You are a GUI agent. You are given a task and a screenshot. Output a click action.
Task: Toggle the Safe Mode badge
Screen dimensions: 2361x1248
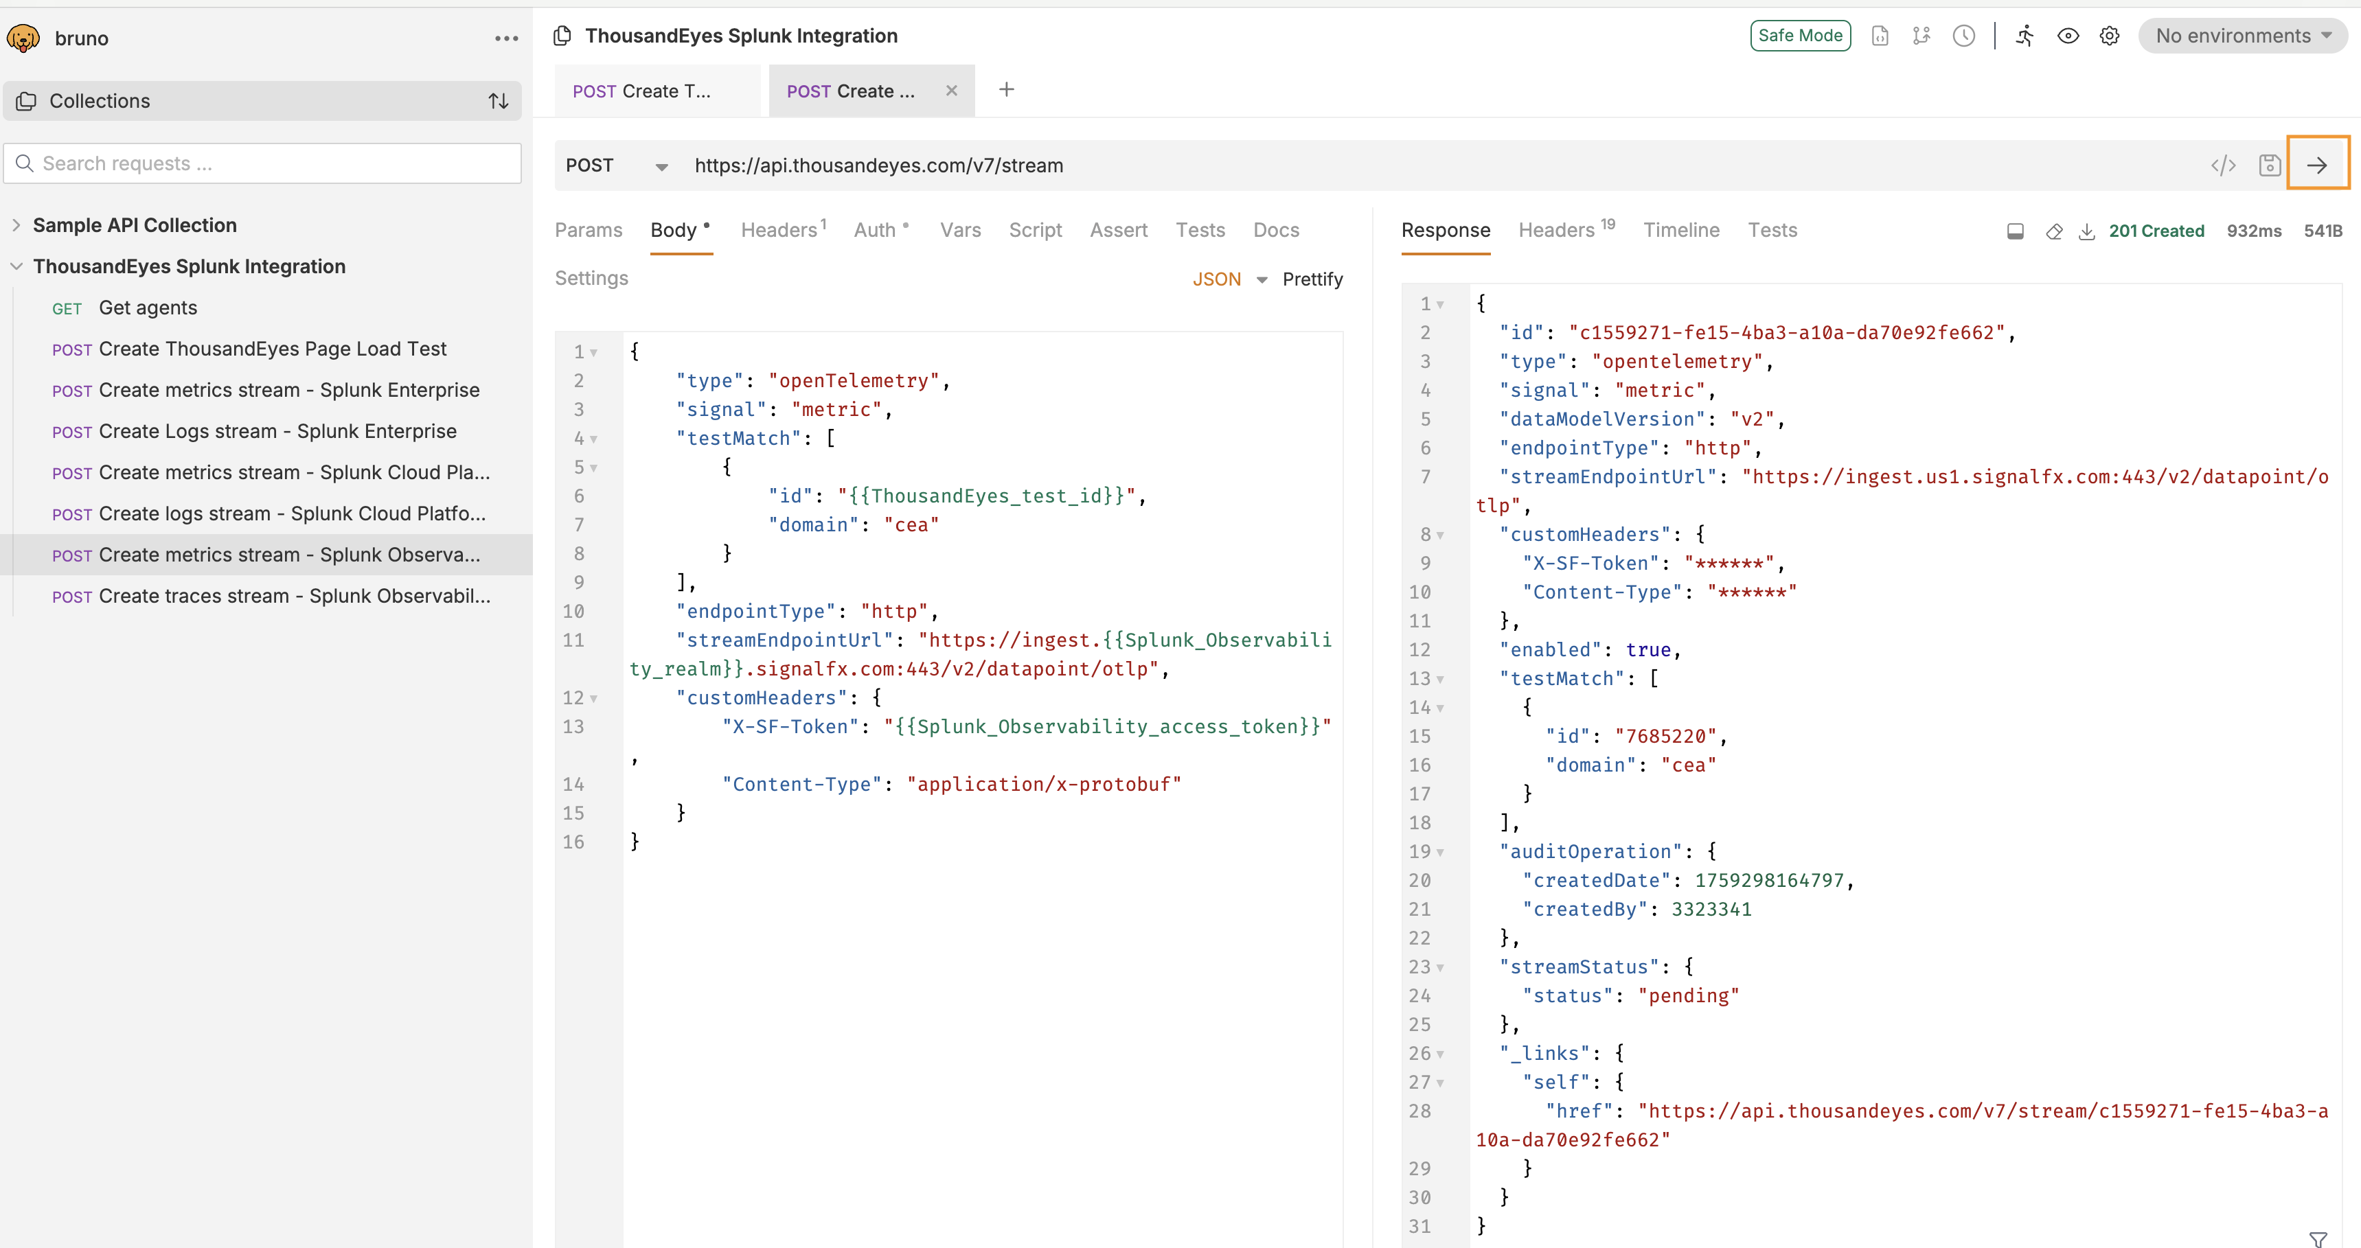[1800, 36]
